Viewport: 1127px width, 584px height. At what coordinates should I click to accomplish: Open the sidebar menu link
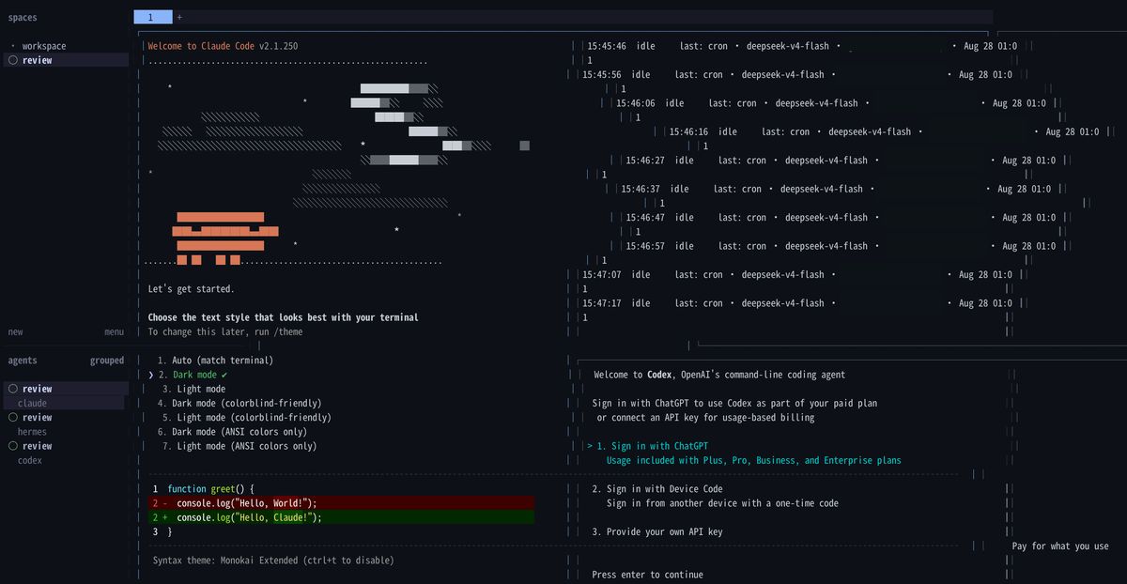coord(114,332)
